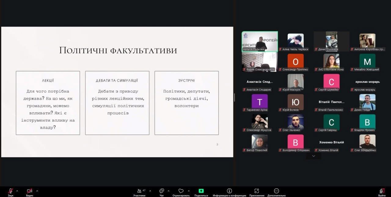Select Тараненко Аріна's purple T avatar tile
This screenshot has height=197, width=391.
[260, 101]
